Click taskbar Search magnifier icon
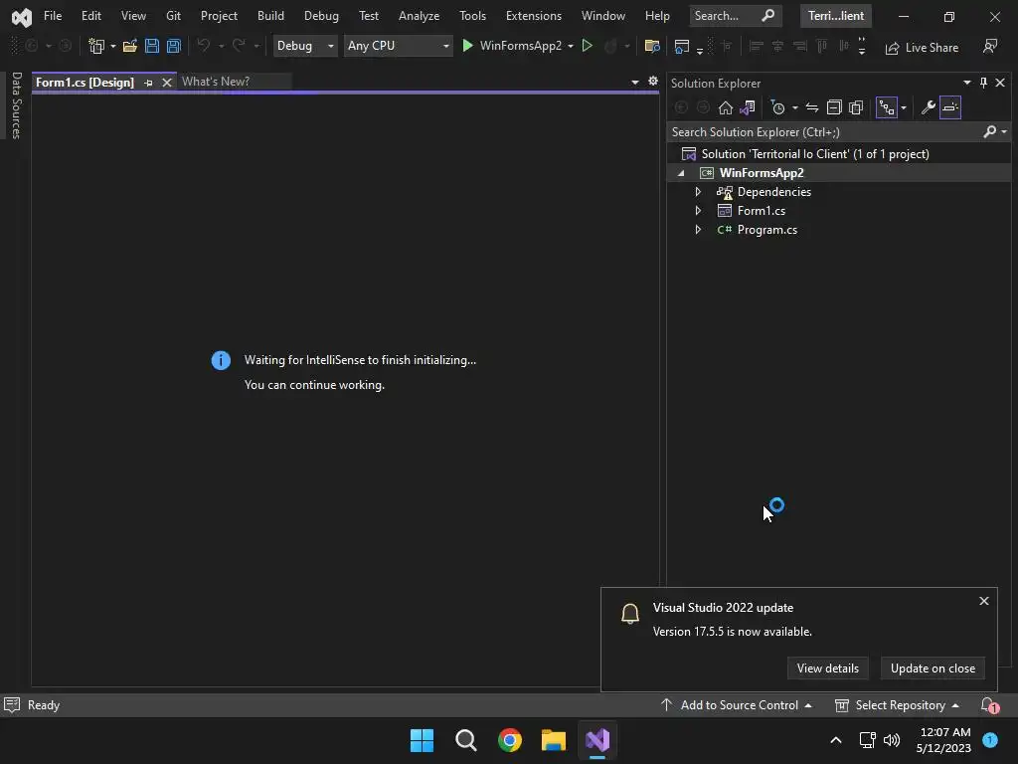 coord(465,740)
